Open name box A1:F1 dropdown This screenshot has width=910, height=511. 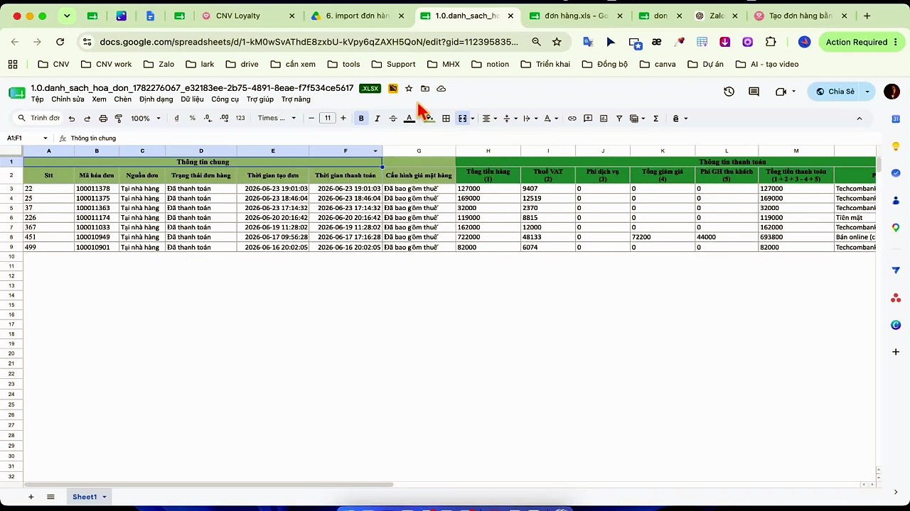coord(45,138)
